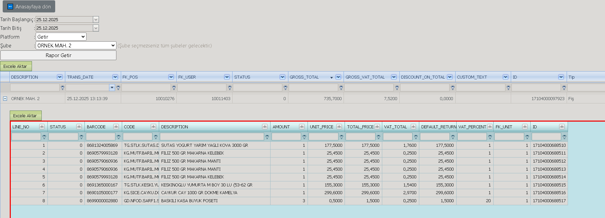Image resolution: width=605 pixels, height=218 pixels.
Task: Click filter funnel icon under GROSS_TOTAL column
Action: [341, 88]
